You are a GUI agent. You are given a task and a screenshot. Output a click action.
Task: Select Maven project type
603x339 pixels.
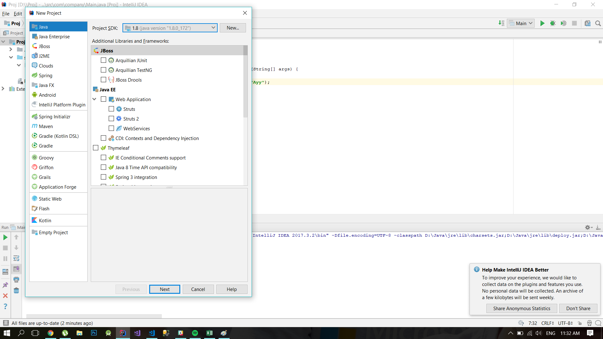coord(58,126)
